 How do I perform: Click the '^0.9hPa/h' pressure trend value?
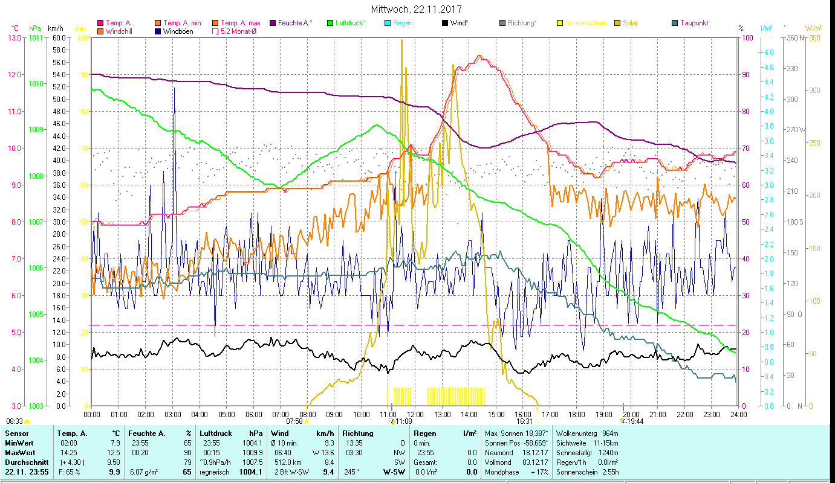click(x=216, y=462)
